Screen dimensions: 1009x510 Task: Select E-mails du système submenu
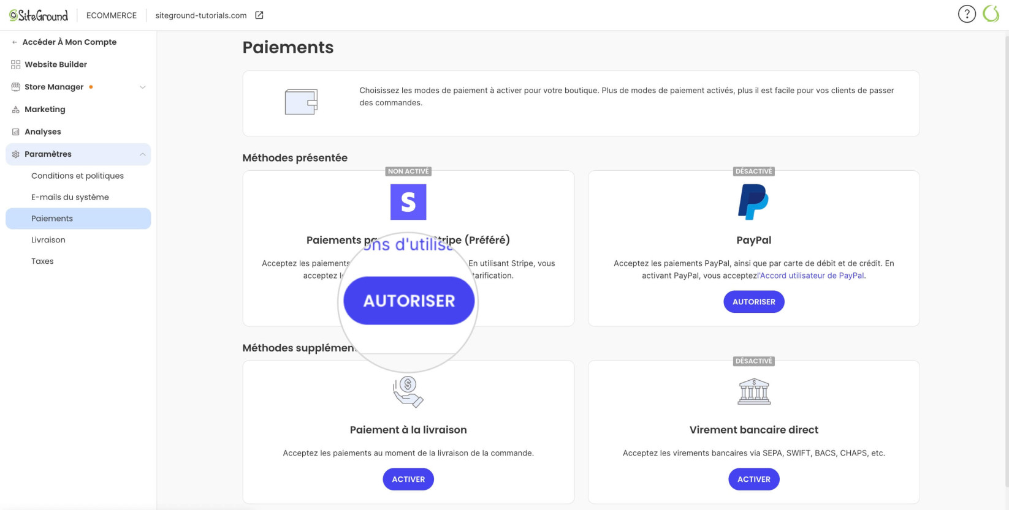(78, 197)
